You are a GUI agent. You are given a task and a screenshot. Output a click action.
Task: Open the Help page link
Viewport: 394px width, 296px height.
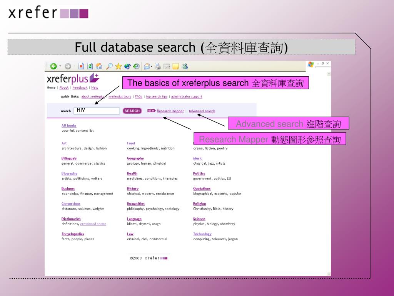95,87
